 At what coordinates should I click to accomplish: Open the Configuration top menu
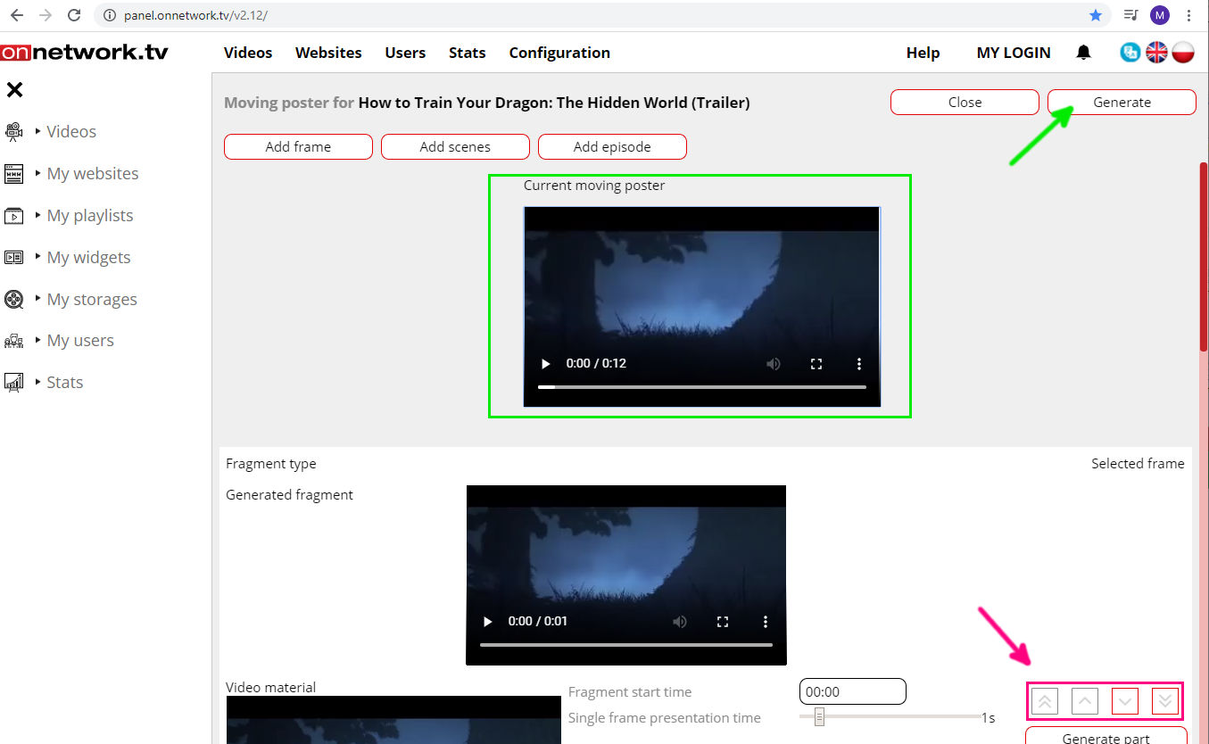pos(559,53)
